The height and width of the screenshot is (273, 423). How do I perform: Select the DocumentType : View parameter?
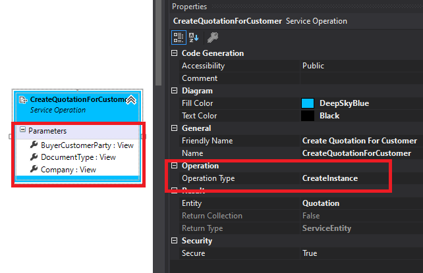(x=78, y=157)
